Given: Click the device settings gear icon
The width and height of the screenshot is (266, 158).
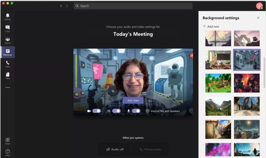Looking at the screenshot, I should [148, 111].
